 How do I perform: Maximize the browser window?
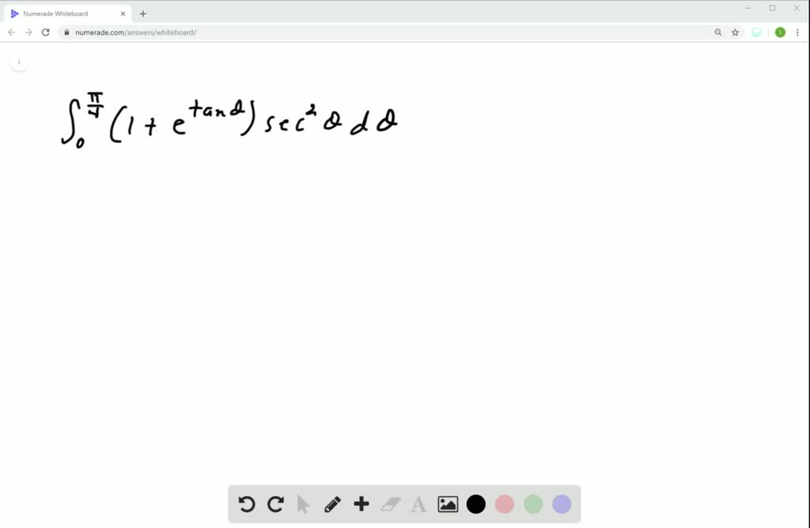(x=772, y=8)
